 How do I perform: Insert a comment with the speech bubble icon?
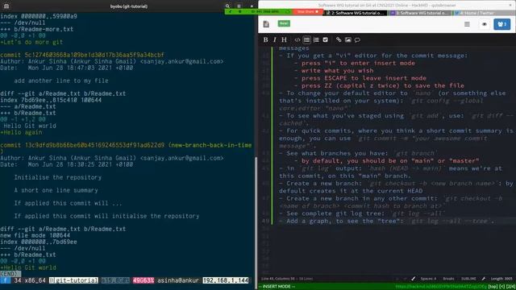coord(357,39)
